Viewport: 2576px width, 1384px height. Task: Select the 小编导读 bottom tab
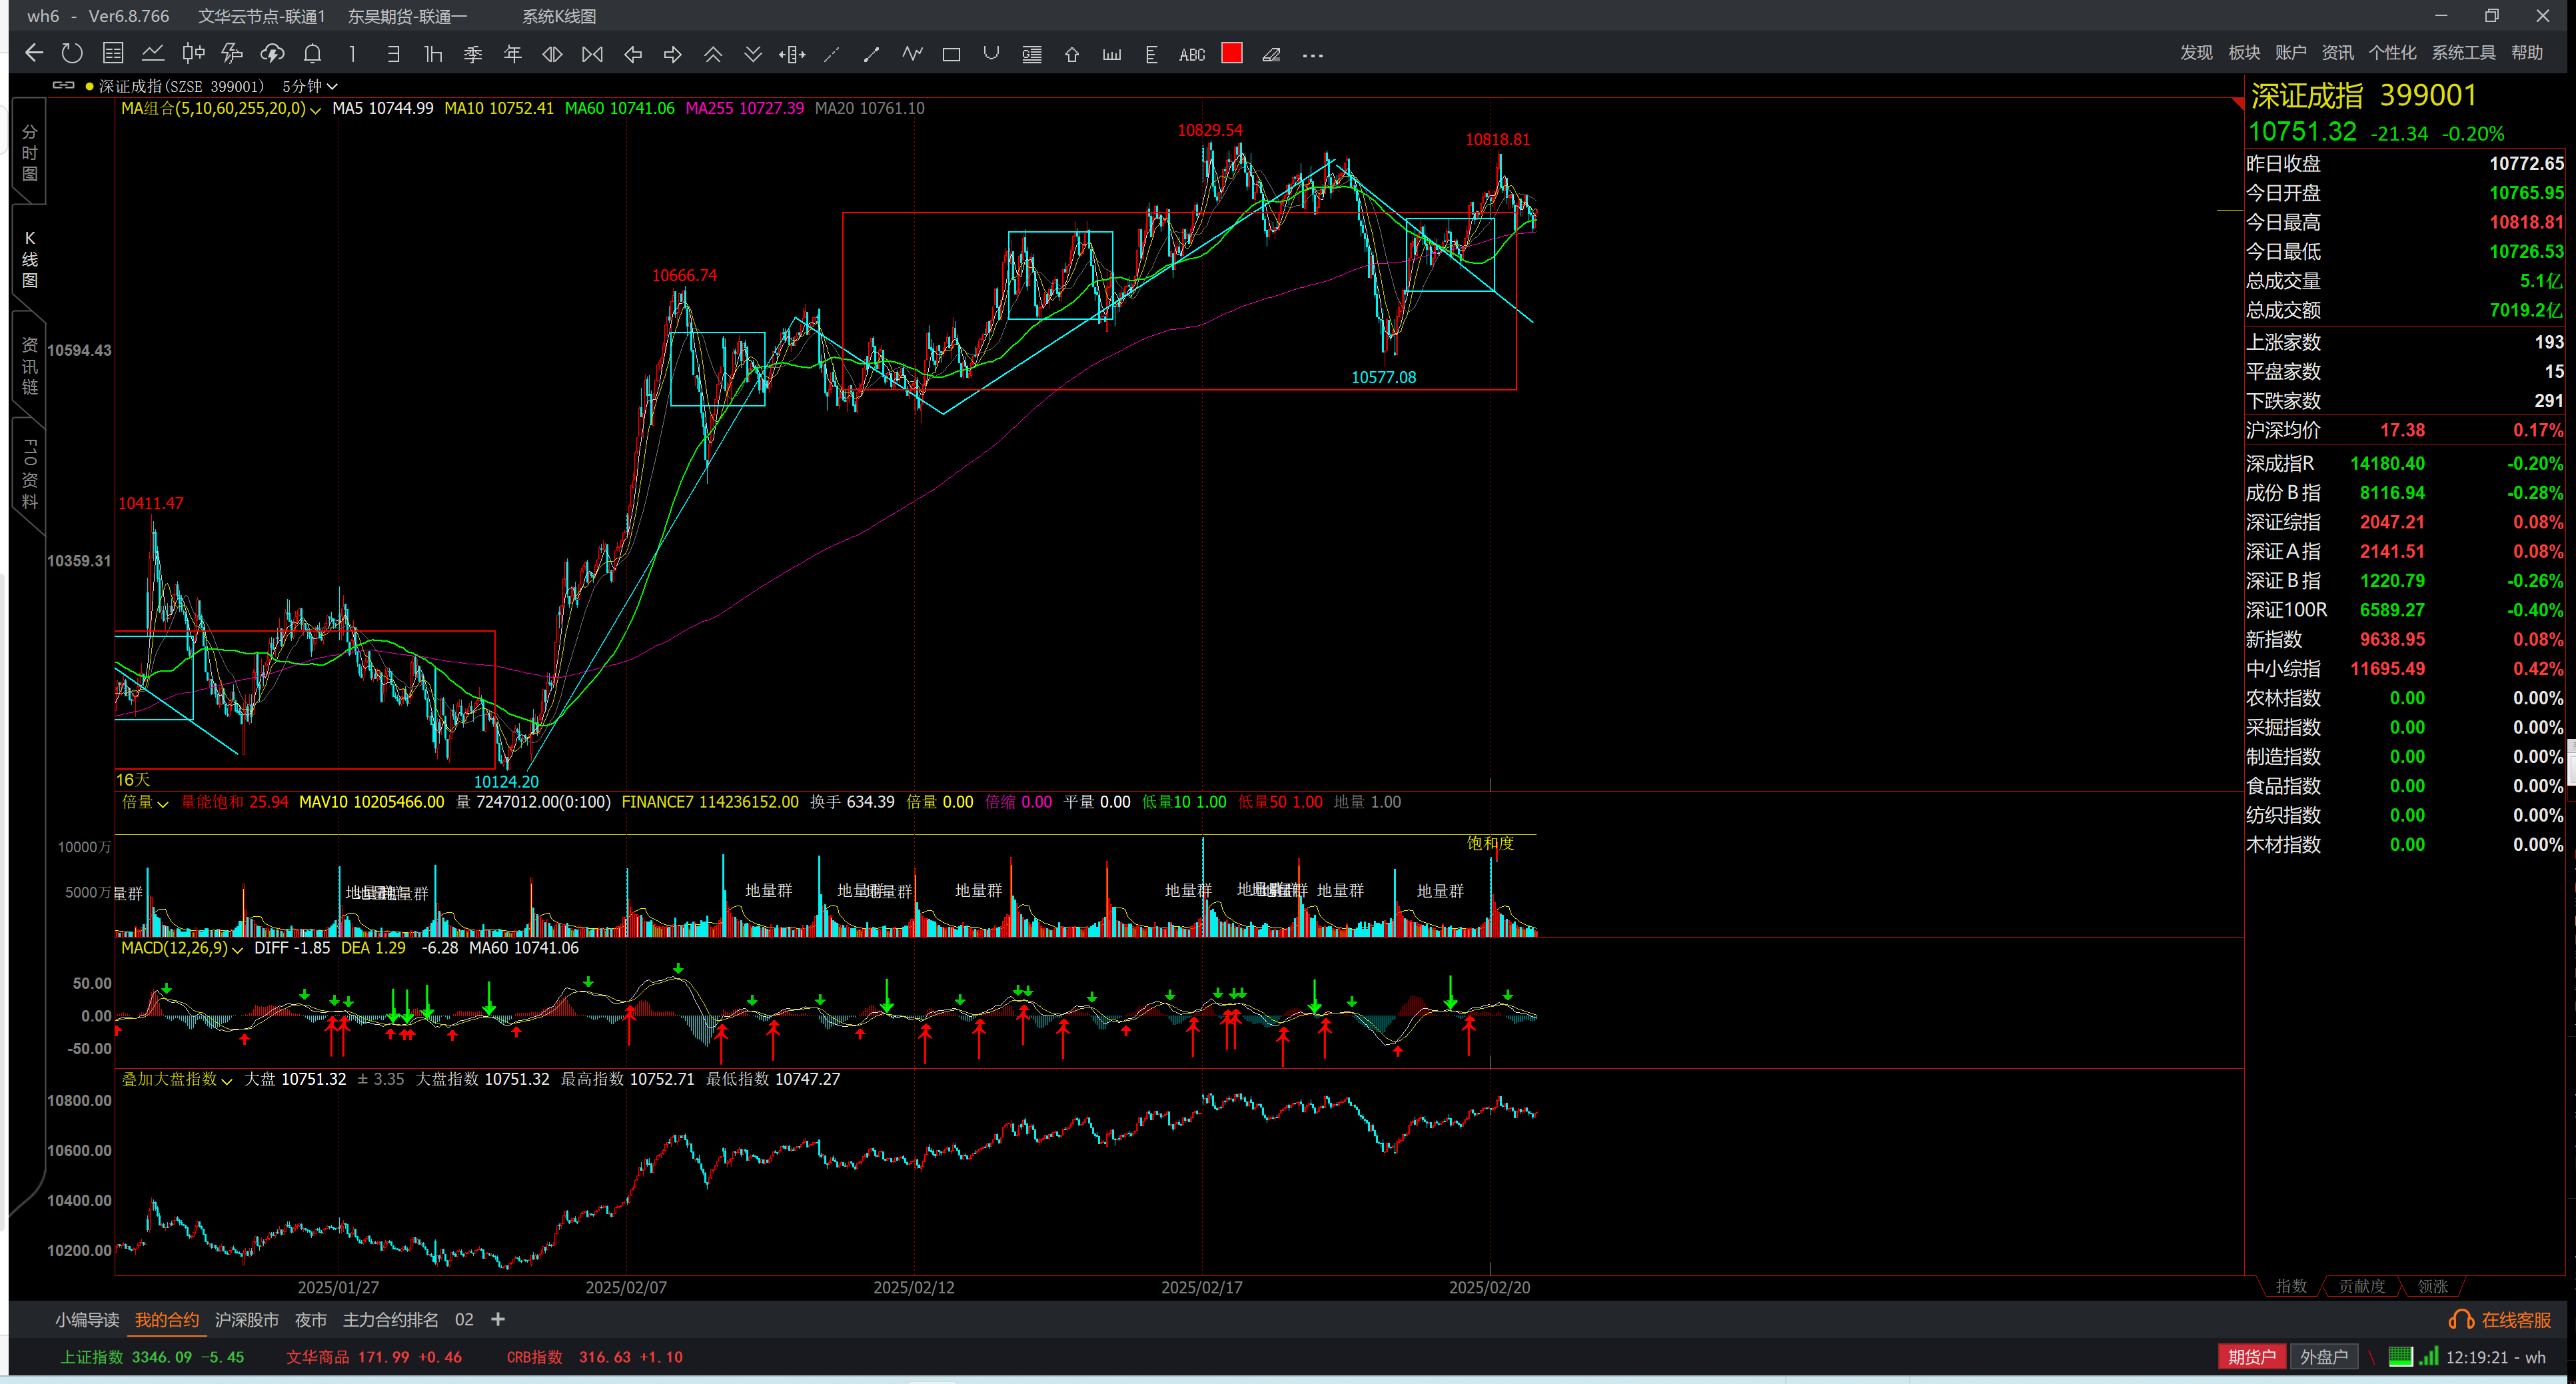87,1320
